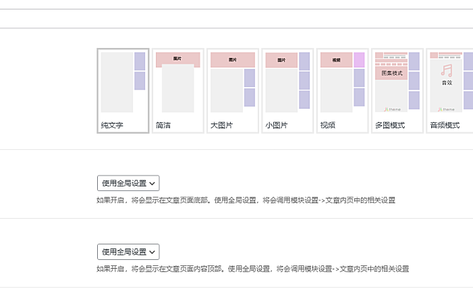The height and width of the screenshot is (293, 473).
Task: Open the 使用全局设置 dropdown above the 文章页面底部 note
Action: pyautogui.click(x=128, y=183)
